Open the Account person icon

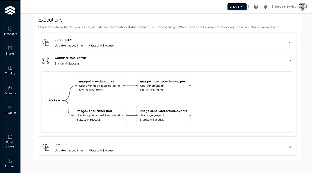tap(10, 161)
